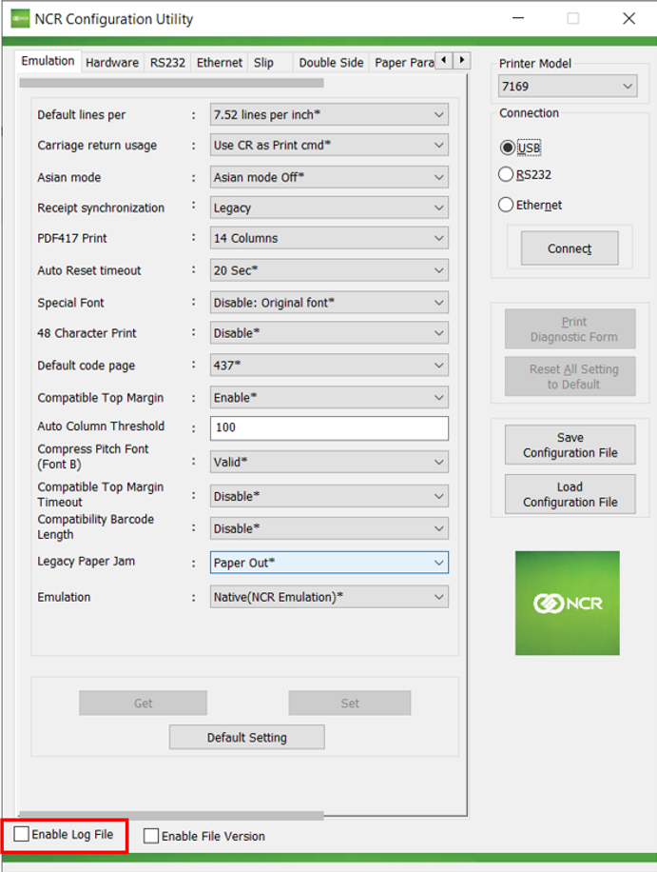This screenshot has width=657, height=872.
Task: Click the NCR app icon in title bar
Action: [x=21, y=18]
